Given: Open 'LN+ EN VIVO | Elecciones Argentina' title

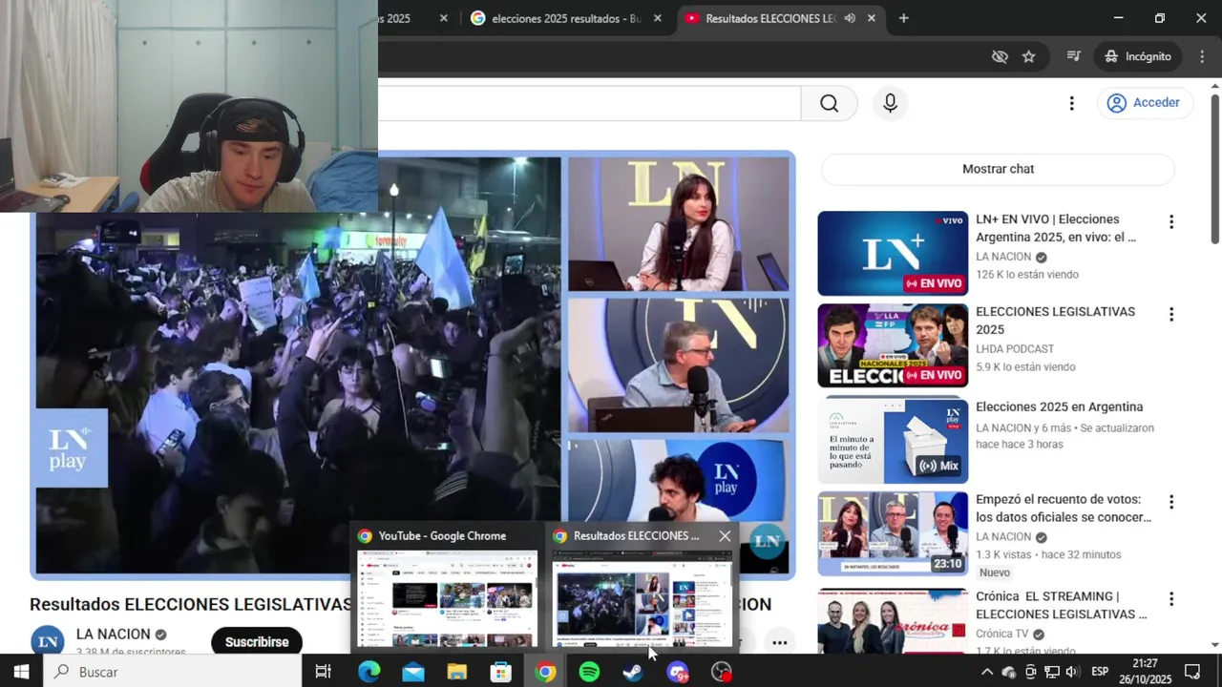Looking at the screenshot, I should [1055, 228].
